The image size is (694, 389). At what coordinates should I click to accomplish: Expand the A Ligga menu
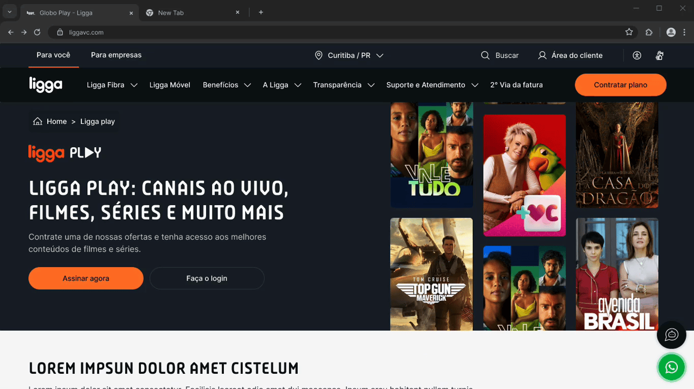(x=282, y=85)
